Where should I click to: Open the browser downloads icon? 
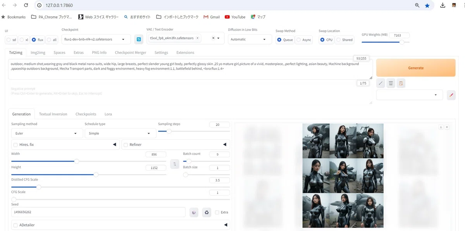(x=443, y=5)
